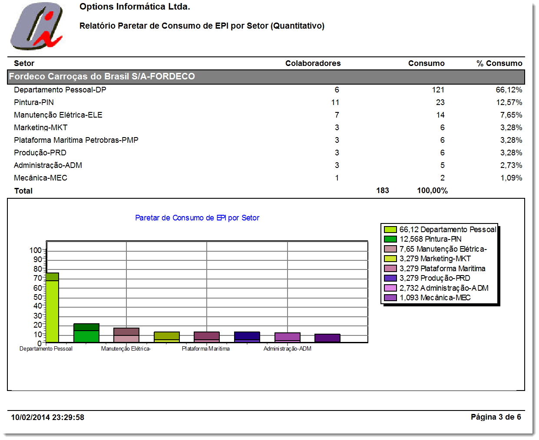Screen dimensions: 539x440
Task: Click legend entry '12,568 Pintura-PIN'
Action: [430, 239]
